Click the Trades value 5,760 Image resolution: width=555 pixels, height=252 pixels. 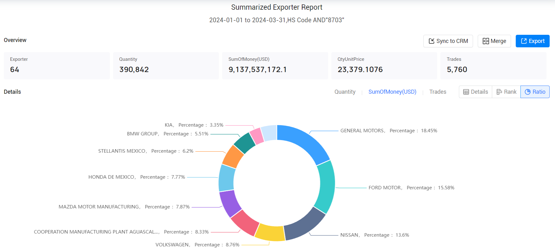[x=457, y=70]
